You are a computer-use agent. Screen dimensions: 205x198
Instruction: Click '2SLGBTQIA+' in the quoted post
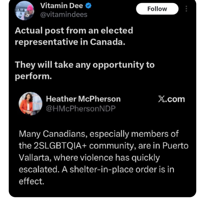tap(60, 146)
